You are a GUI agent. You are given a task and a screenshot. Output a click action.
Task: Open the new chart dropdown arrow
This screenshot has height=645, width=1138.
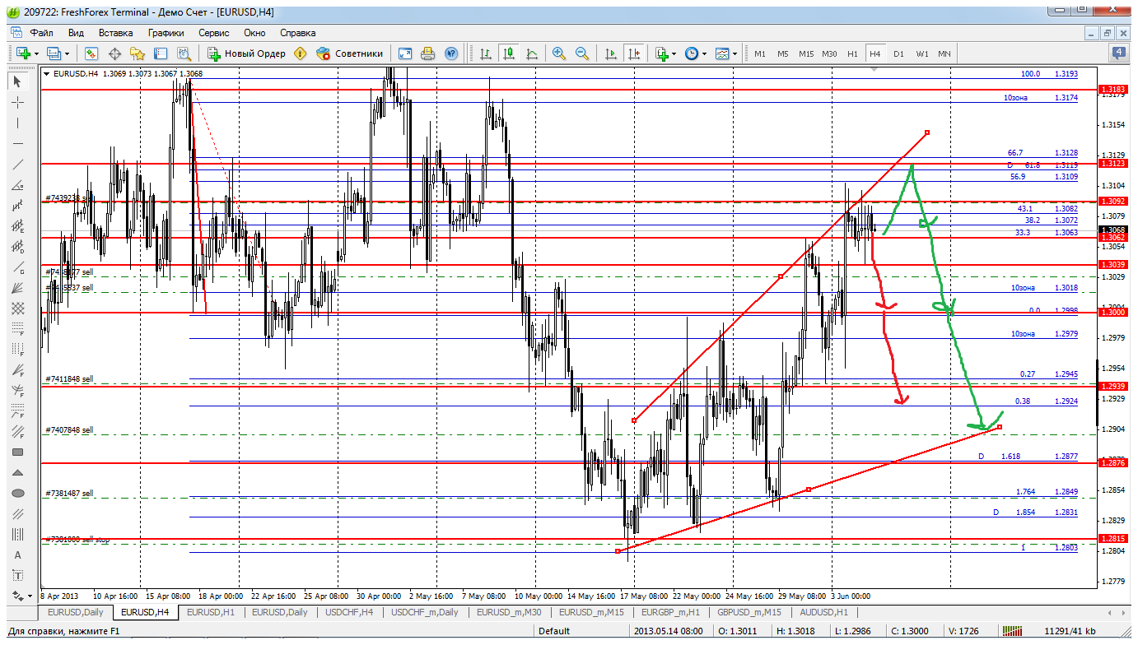pos(36,53)
